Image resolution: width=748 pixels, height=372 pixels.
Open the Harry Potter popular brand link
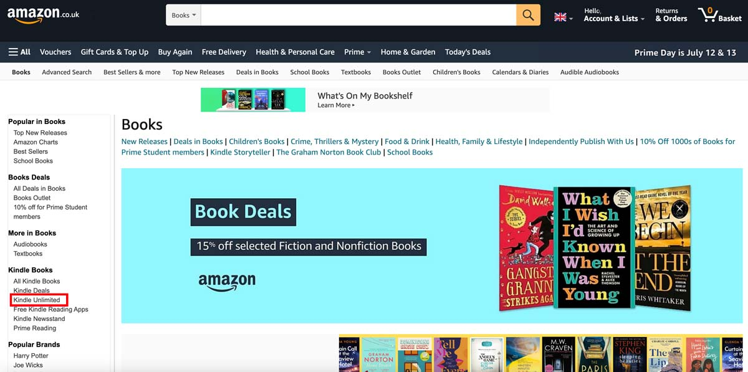31,356
